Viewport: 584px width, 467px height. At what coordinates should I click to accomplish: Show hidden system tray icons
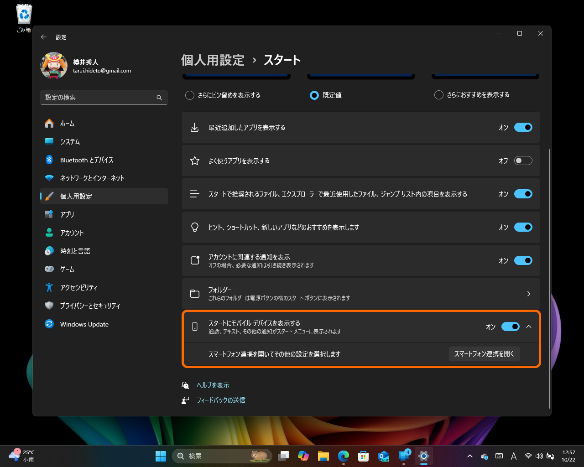(469, 456)
